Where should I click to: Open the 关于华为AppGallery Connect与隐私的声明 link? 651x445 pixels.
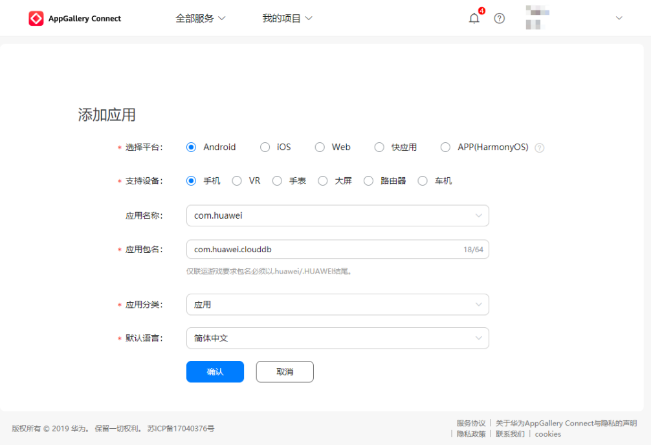566,423
